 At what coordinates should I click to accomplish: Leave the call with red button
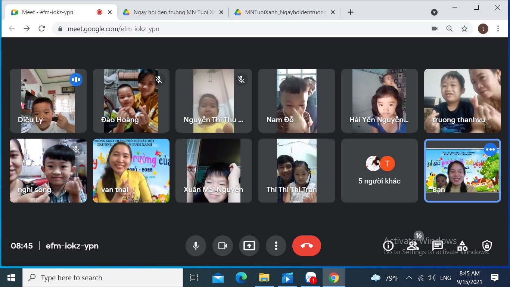click(307, 246)
